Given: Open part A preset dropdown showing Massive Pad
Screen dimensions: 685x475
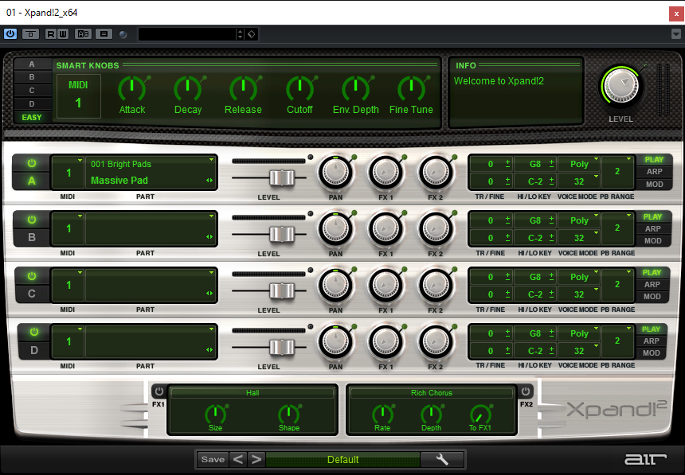Looking at the screenshot, I should pos(151,173).
